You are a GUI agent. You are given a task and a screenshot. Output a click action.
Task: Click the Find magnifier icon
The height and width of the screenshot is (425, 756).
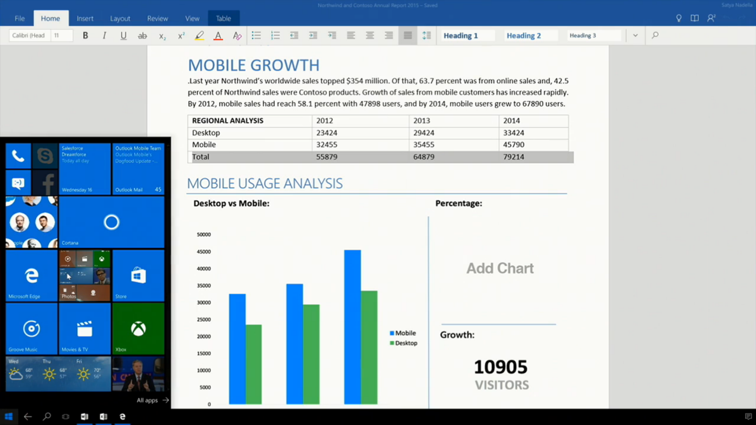655,35
